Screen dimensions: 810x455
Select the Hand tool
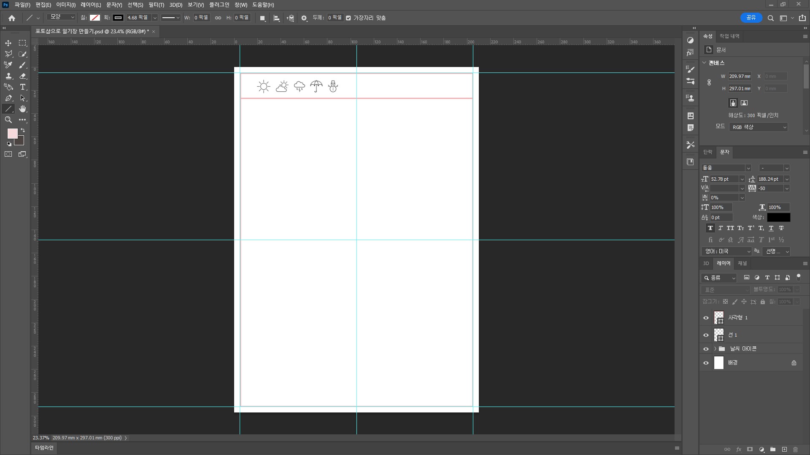tap(23, 109)
